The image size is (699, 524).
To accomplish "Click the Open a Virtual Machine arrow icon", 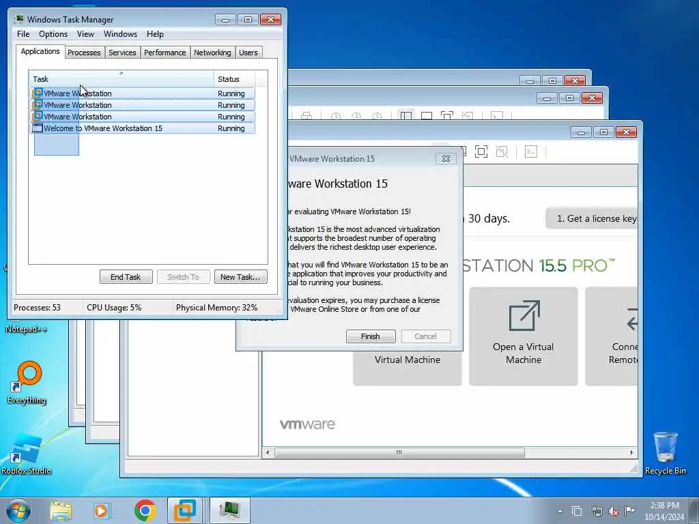I will 524,315.
